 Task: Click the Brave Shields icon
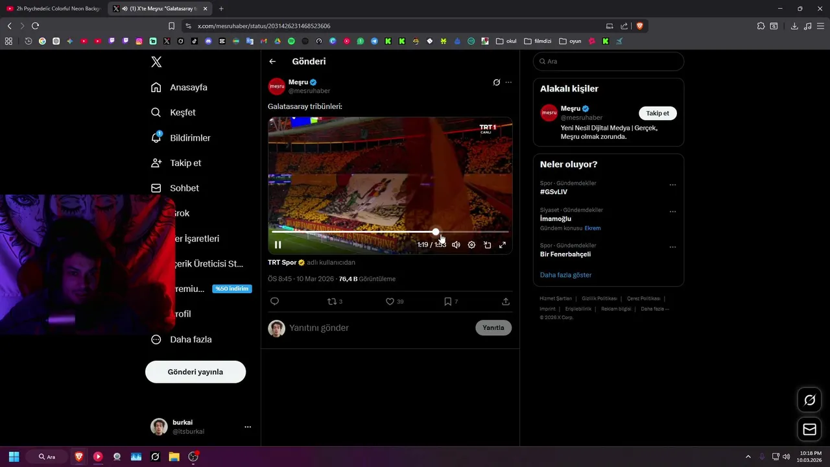click(x=640, y=26)
